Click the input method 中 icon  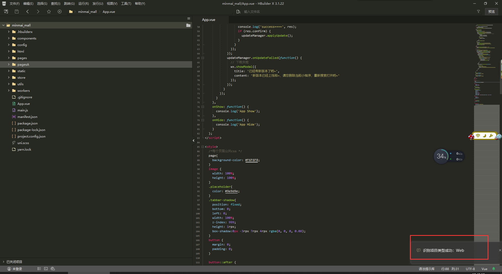pos(478,136)
